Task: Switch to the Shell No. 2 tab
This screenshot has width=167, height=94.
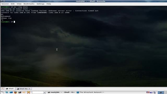Action: click(23, 89)
